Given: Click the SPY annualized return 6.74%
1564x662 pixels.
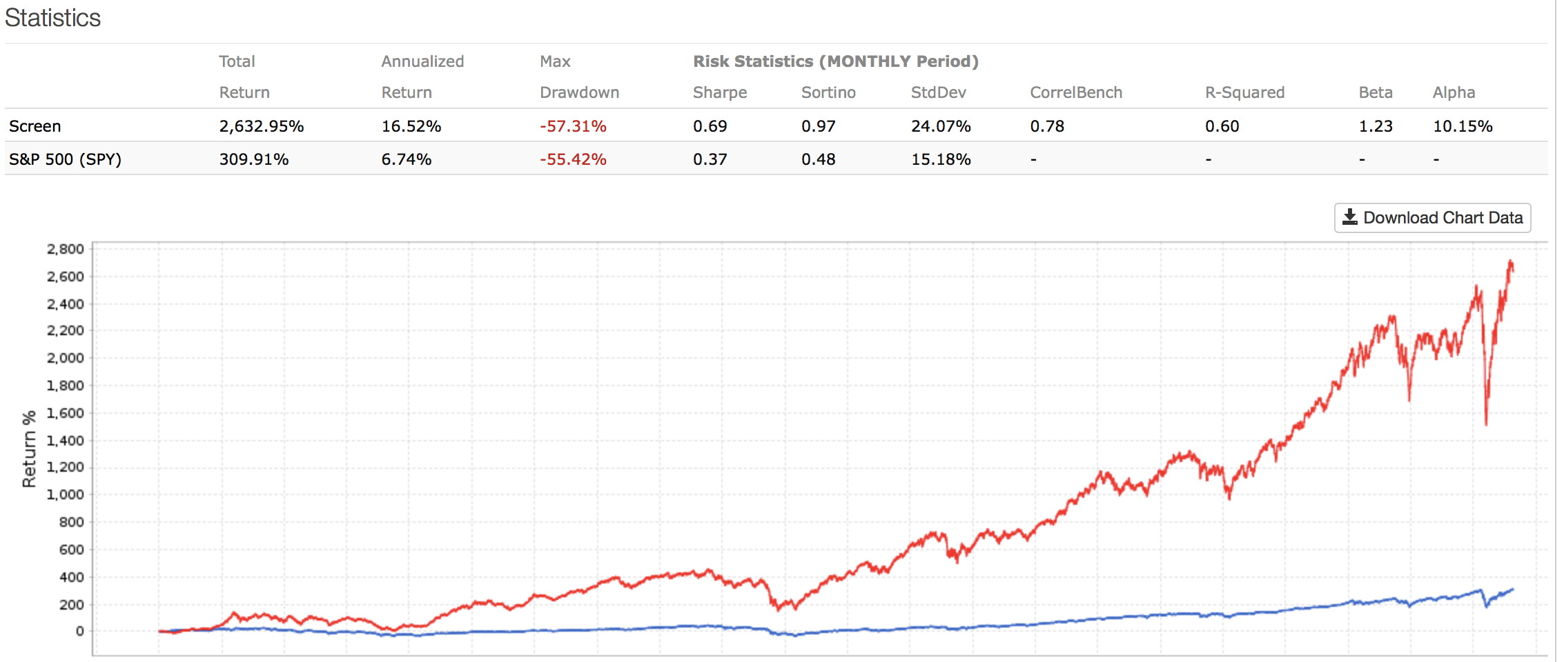Looking at the screenshot, I should (406, 159).
